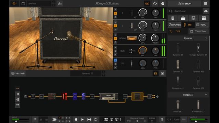
Task: Select the mixer block at chain end
Action: [x=150, y=96]
